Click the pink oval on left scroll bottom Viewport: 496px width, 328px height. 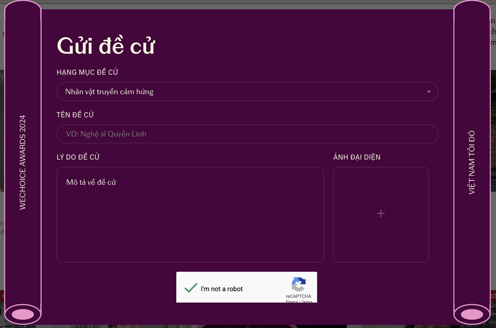[23, 314]
